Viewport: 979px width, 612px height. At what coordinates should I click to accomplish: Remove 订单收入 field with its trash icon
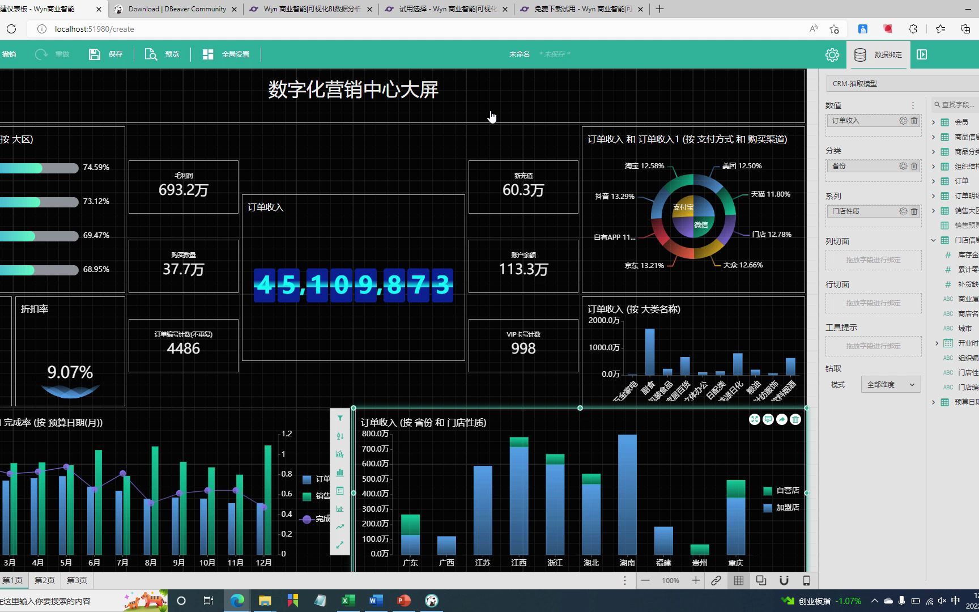pos(914,121)
